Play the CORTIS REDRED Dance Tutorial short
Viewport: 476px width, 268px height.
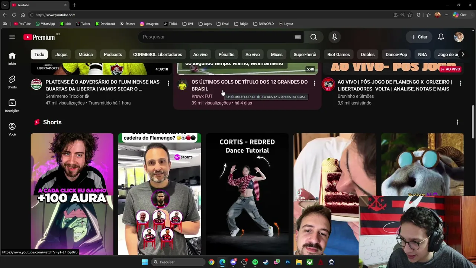(247, 194)
